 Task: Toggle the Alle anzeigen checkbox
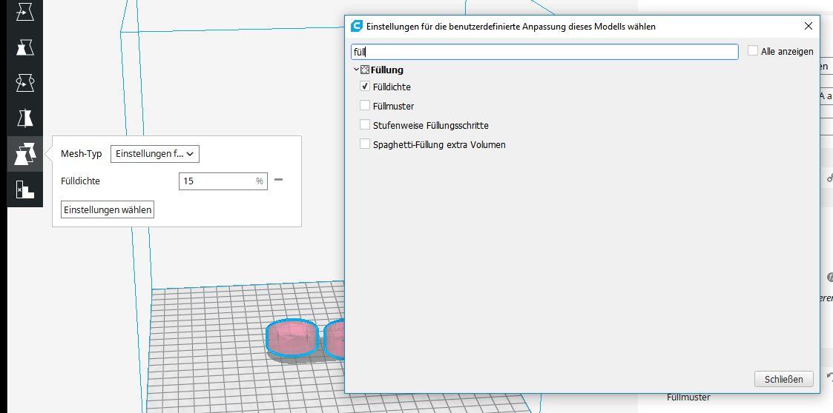[753, 51]
